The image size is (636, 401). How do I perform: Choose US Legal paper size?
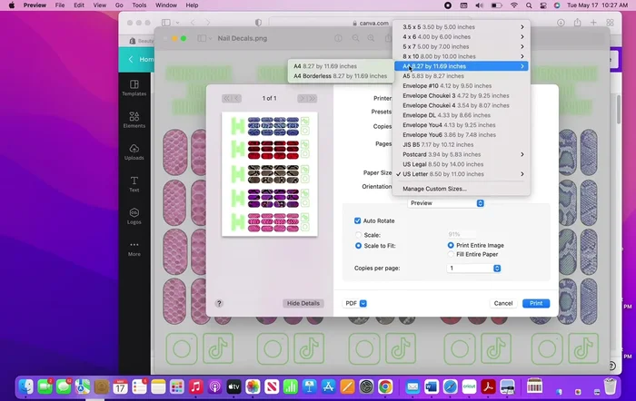[x=462, y=164]
